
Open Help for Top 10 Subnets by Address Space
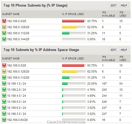click(x=124, y=50)
